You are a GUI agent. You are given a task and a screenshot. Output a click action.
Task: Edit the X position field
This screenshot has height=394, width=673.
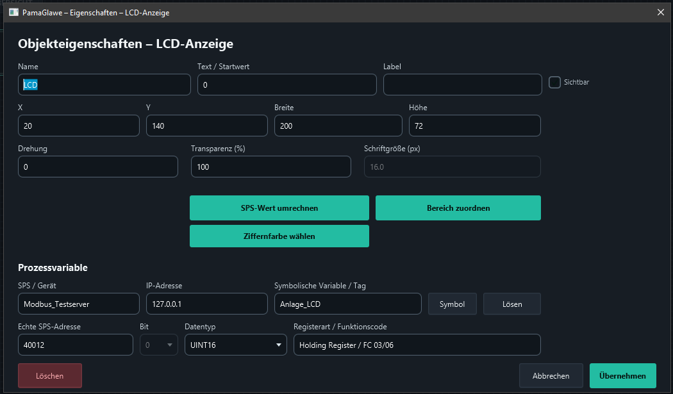point(79,126)
